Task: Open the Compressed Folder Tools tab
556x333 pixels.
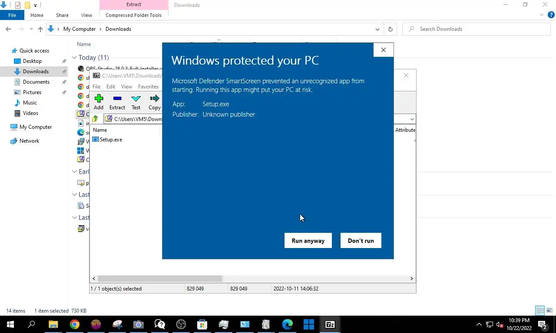Action: (133, 15)
